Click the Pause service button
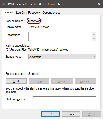 (x=62, y=81)
